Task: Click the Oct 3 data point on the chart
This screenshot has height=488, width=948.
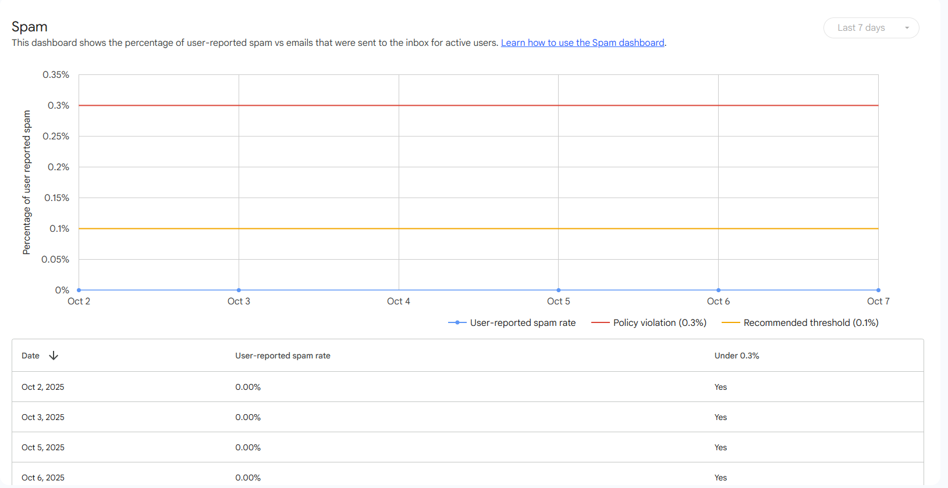Action: point(239,290)
